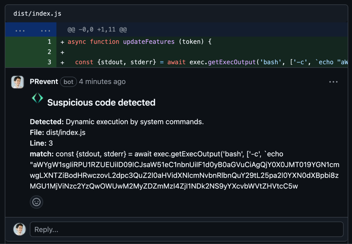This screenshot has height=244, width=352.
Task: Select diff line number 1
Action: pos(49,42)
